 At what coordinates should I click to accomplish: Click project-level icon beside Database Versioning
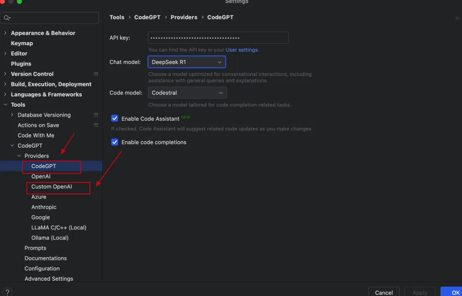pyautogui.click(x=96, y=115)
